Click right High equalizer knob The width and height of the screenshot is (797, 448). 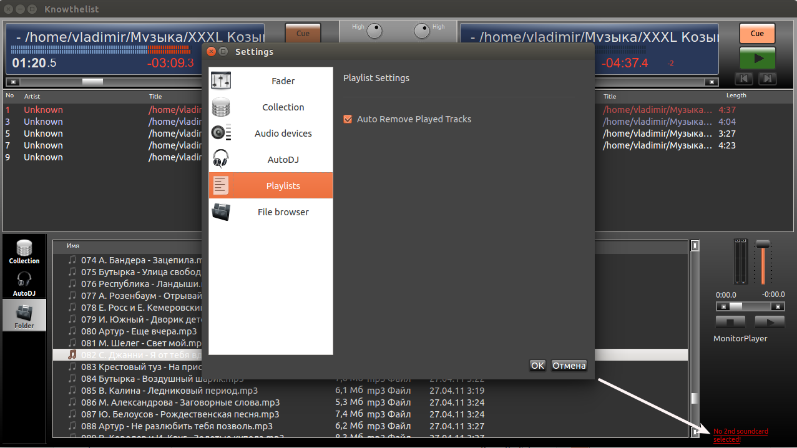point(423,30)
